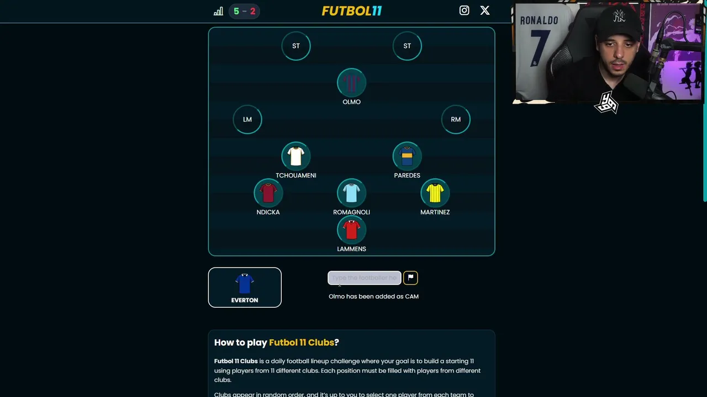Screen dimensions: 707x397
Task: Select the RM position slot
Action: tap(456, 119)
